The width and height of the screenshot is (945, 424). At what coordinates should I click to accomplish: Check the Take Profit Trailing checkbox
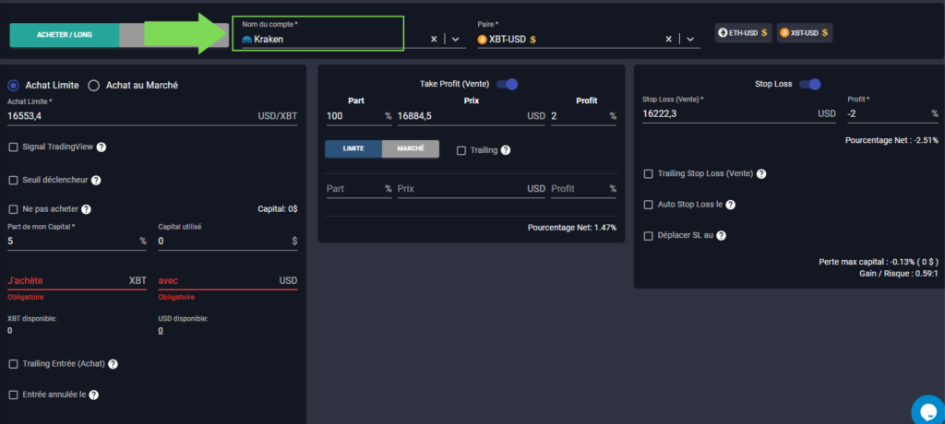(x=461, y=150)
